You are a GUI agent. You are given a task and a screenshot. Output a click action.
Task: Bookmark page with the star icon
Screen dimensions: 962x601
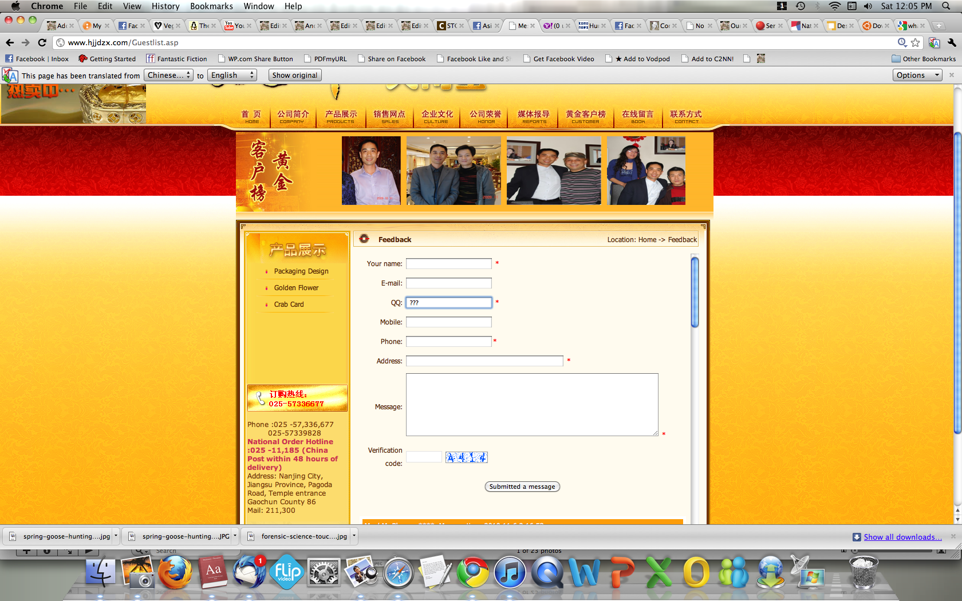pyautogui.click(x=915, y=42)
